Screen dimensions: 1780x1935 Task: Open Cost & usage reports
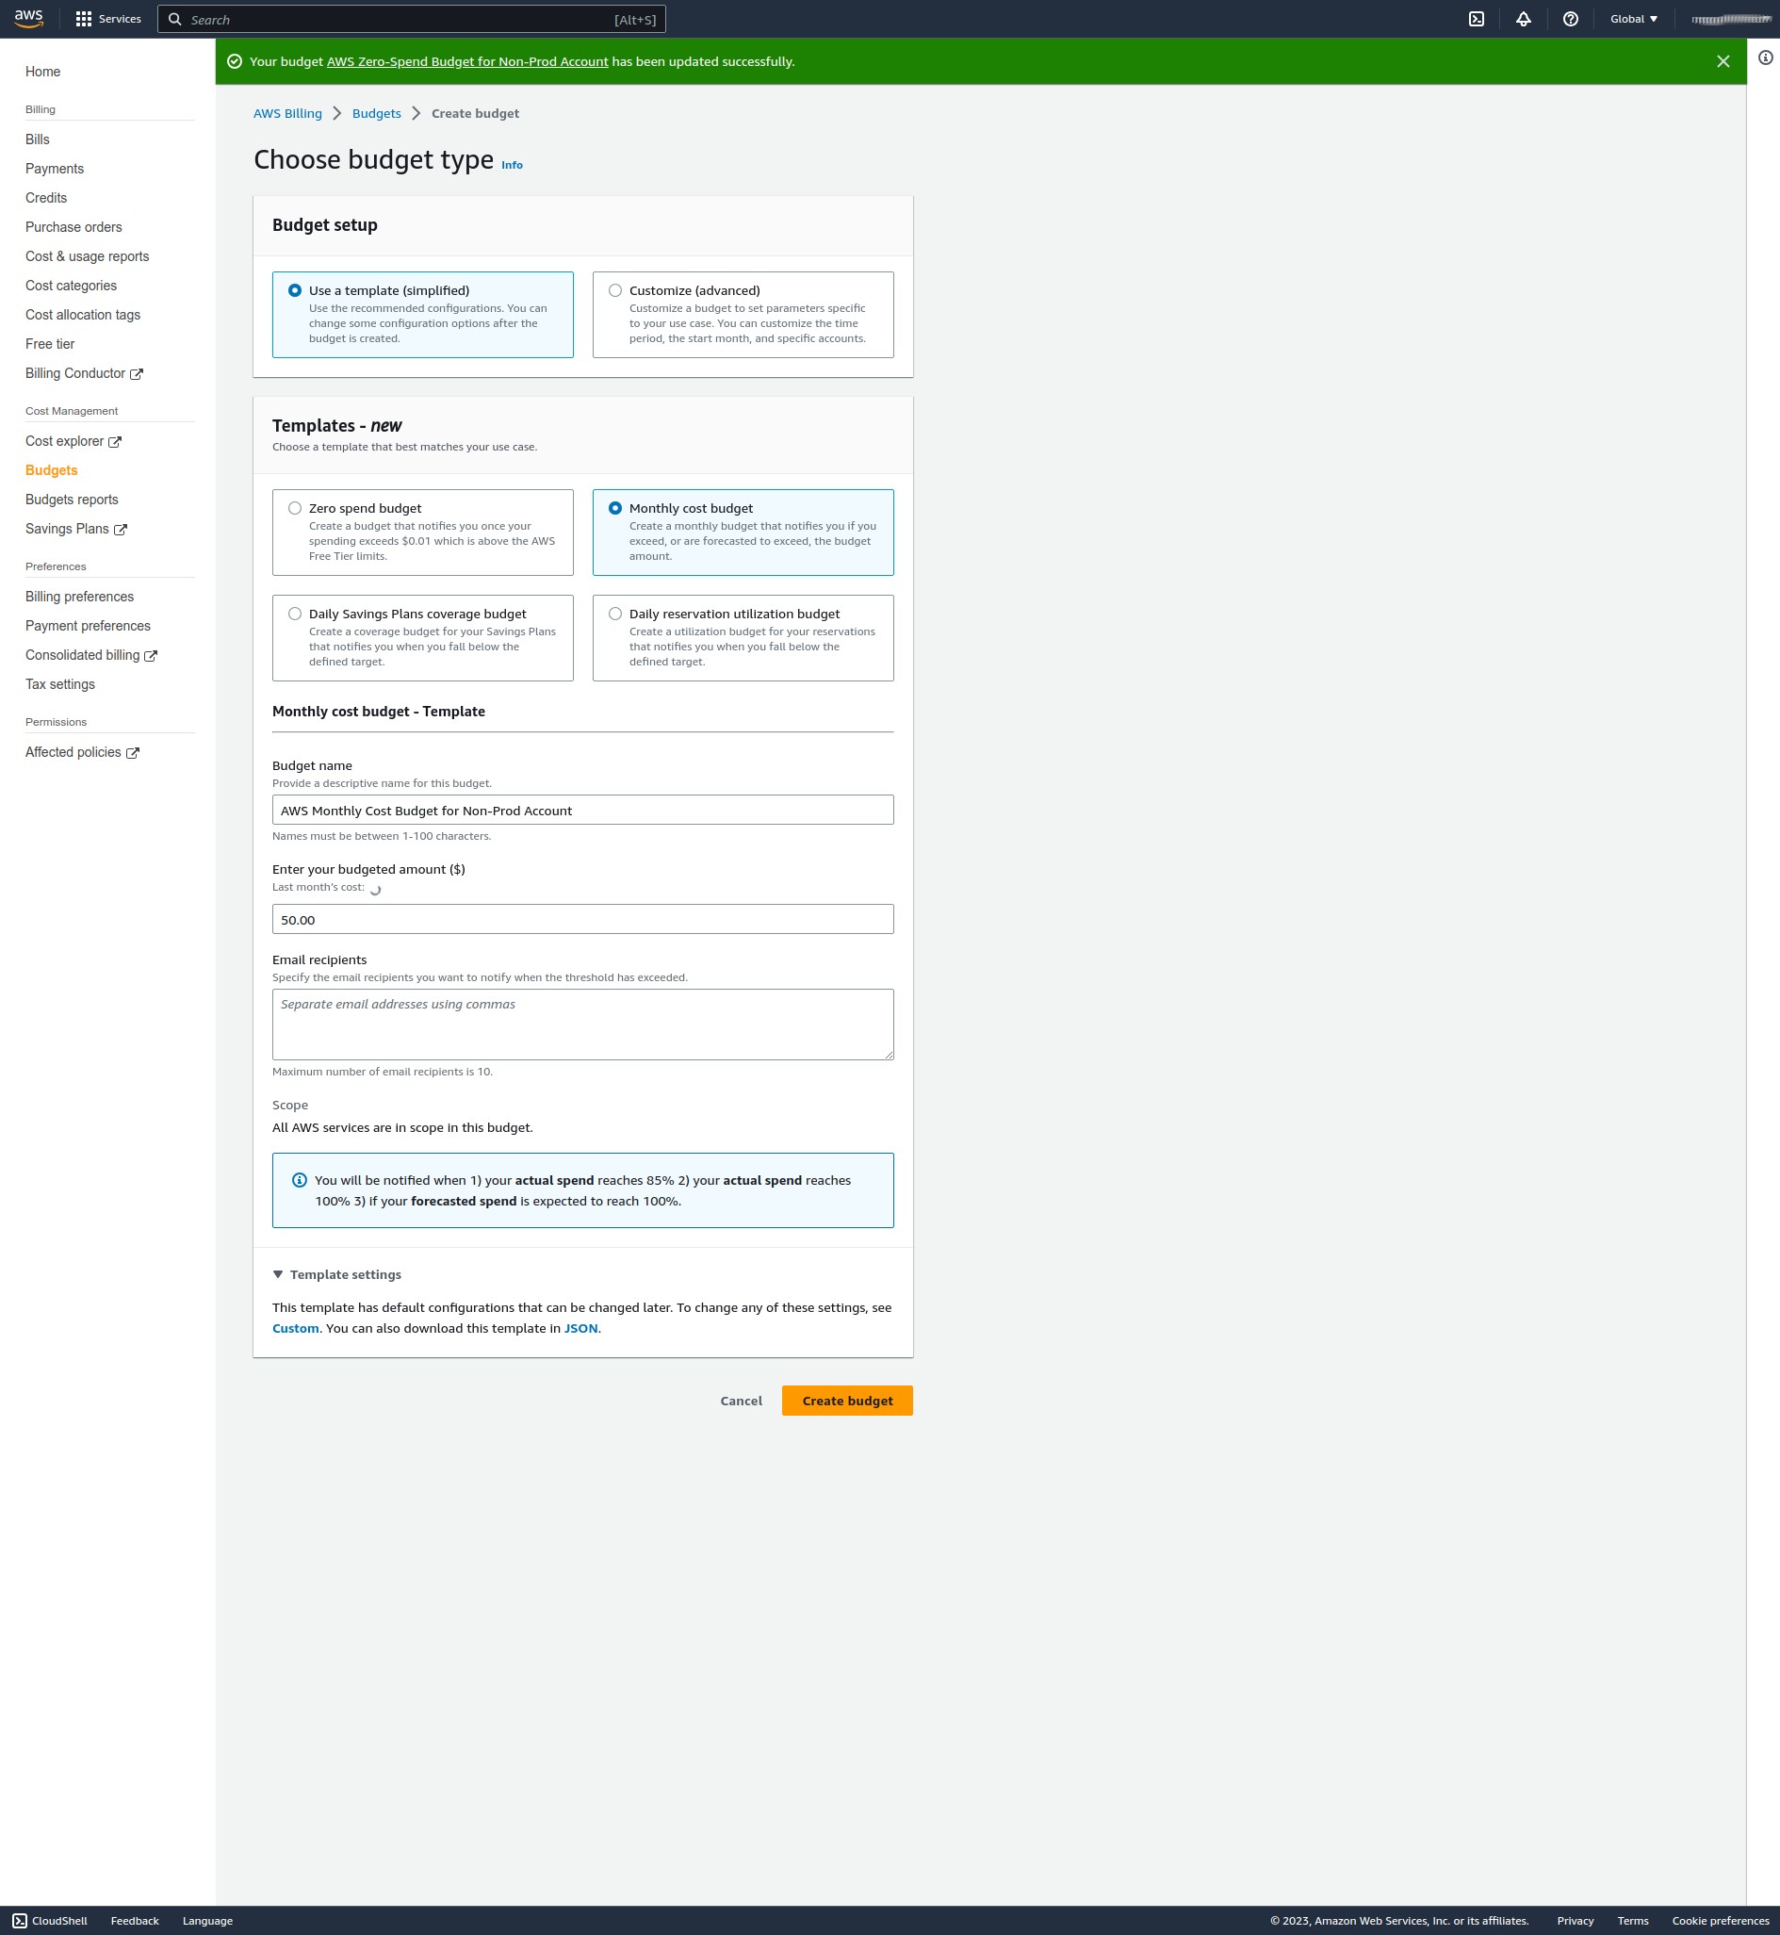point(87,256)
